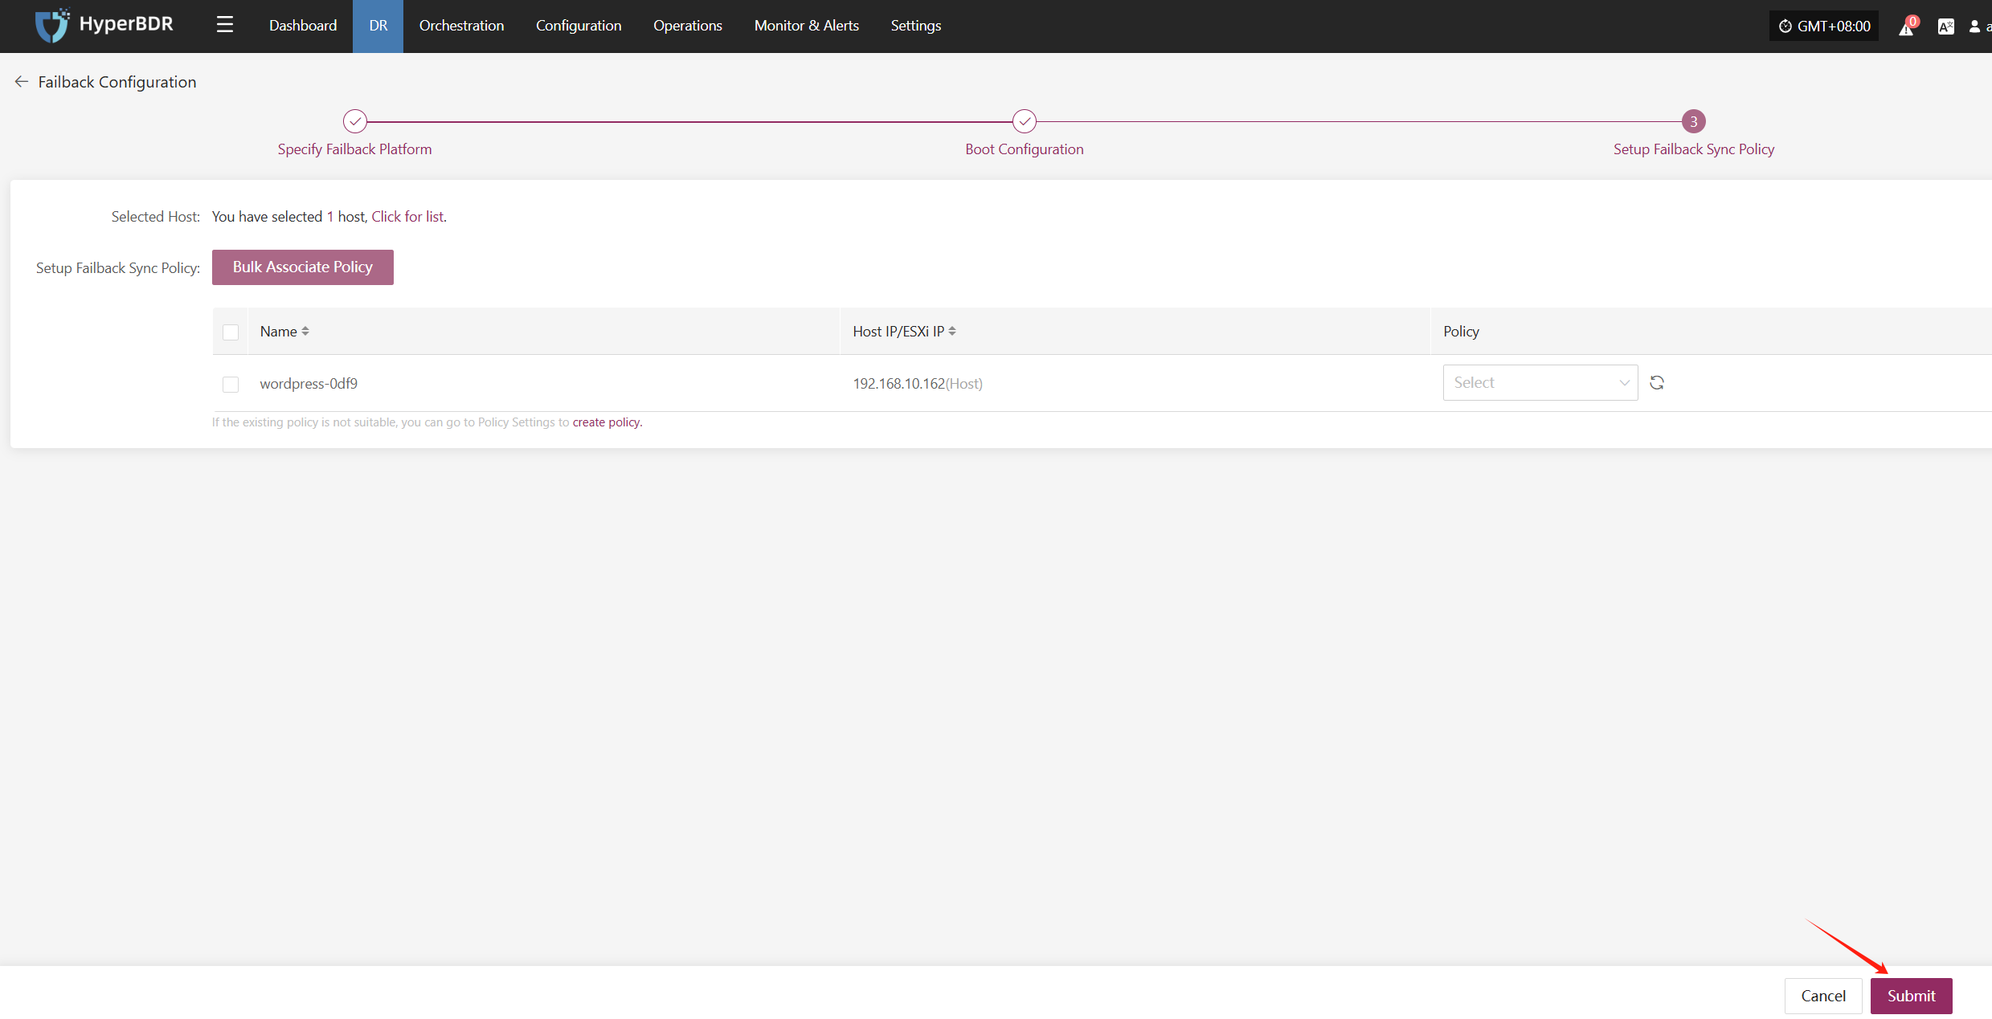The image size is (1992, 1019).
Task: Open the Configuration menu
Action: point(579,26)
